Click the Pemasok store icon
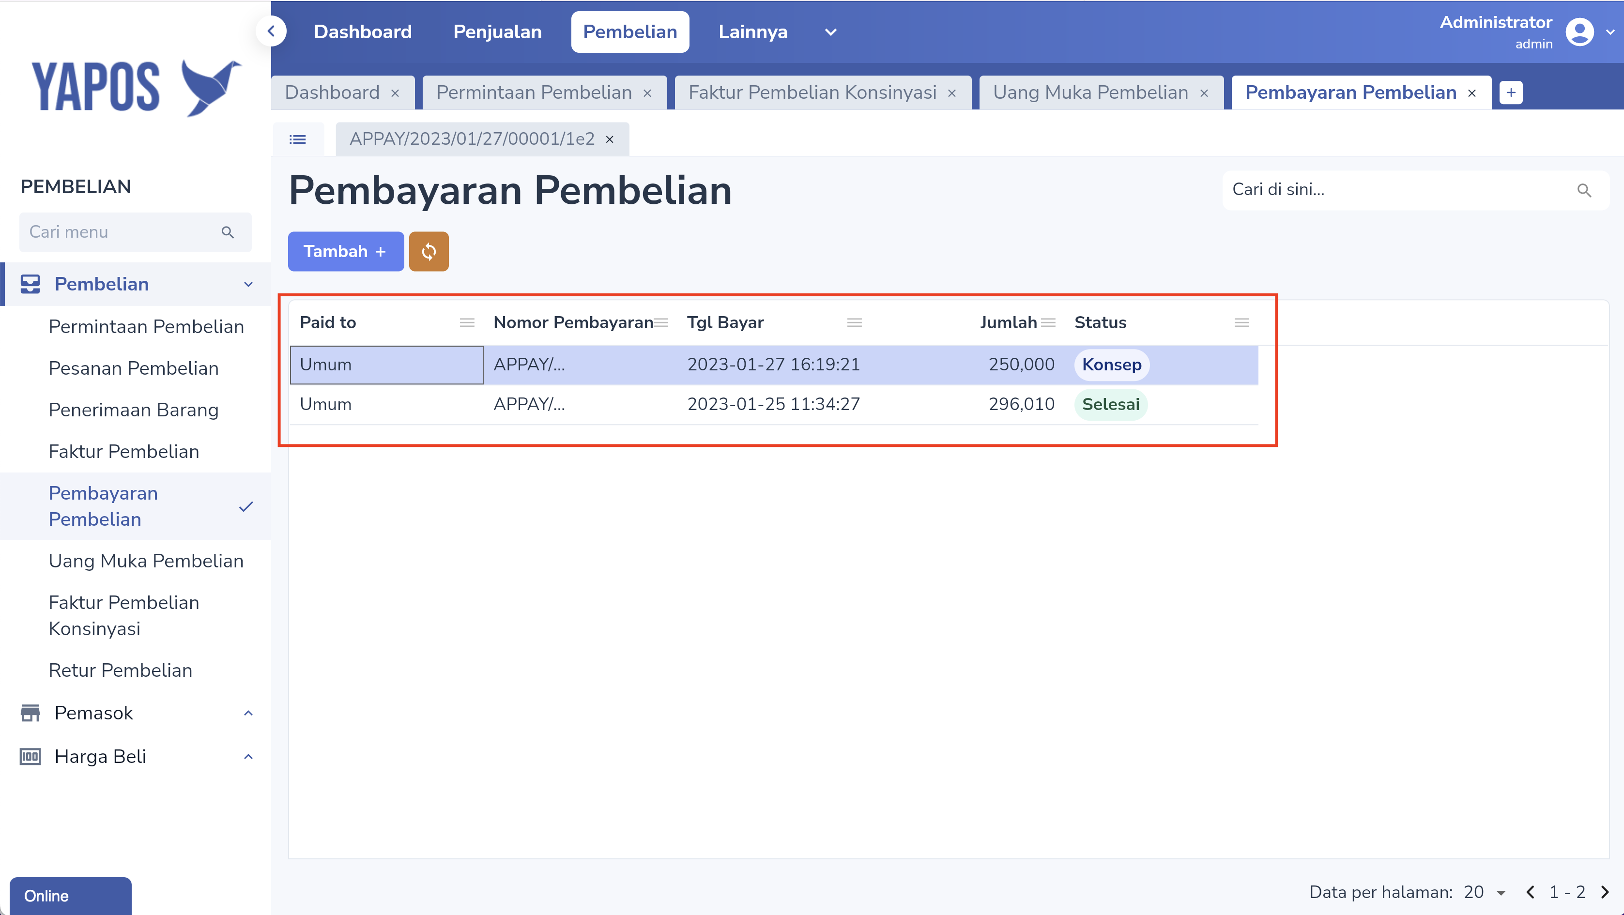The image size is (1624, 915). point(30,713)
